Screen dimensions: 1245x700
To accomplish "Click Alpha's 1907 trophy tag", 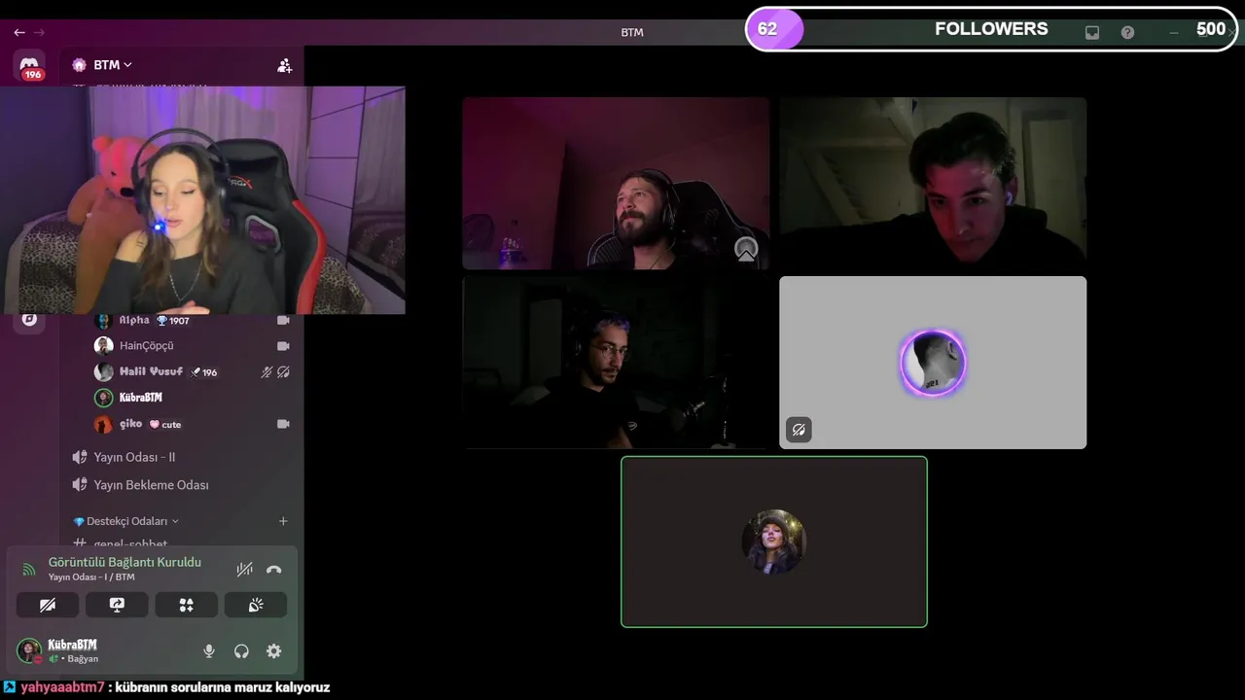I will 173,320.
